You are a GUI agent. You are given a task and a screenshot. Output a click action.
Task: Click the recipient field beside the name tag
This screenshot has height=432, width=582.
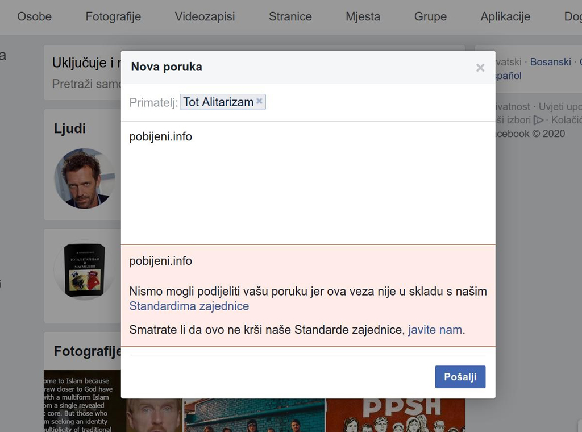click(375, 102)
